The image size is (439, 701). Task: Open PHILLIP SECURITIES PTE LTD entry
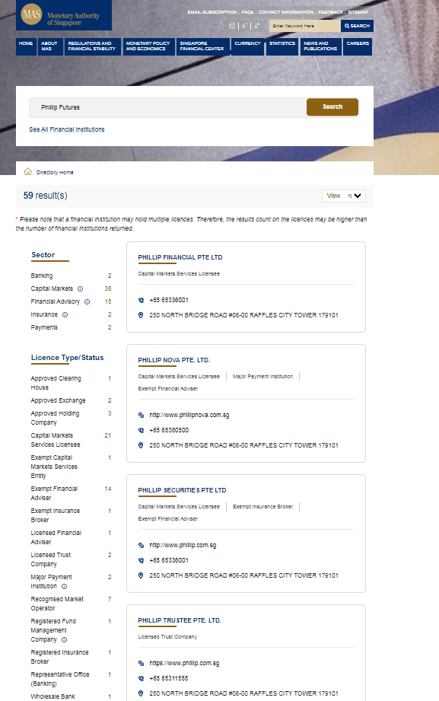tap(182, 490)
